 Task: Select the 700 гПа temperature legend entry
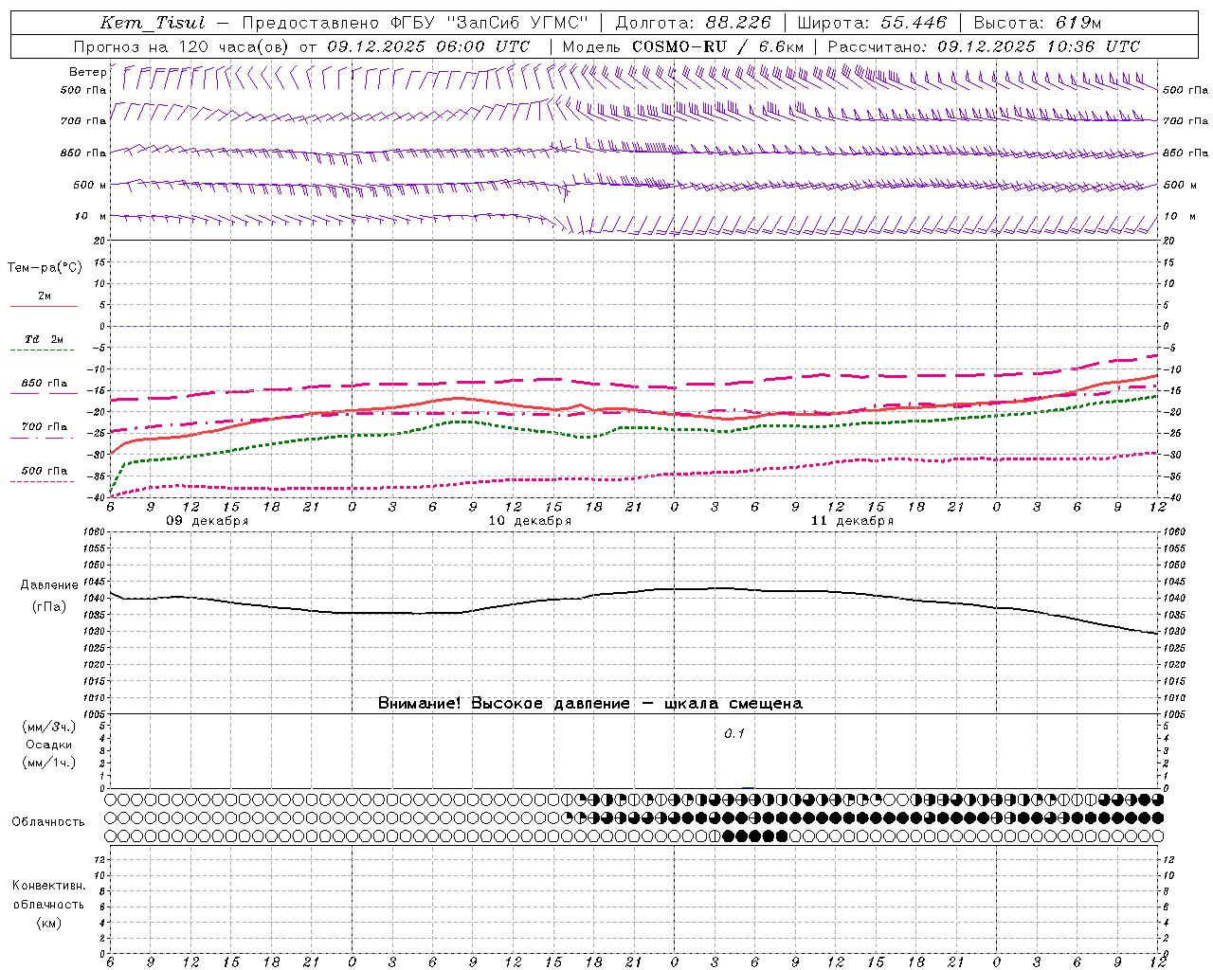pyautogui.click(x=45, y=426)
